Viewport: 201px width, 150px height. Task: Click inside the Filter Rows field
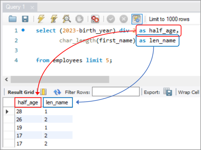pyautogui.click(x=116, y=91)
